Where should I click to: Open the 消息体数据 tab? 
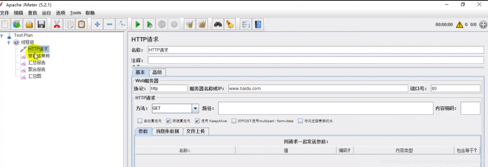pos(168,131)
